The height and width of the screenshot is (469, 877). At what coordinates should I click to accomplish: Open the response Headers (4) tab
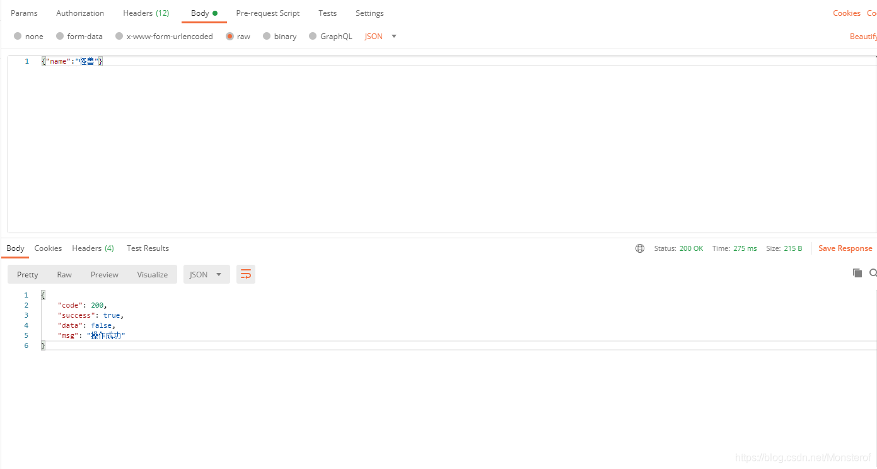coord(93,248)
